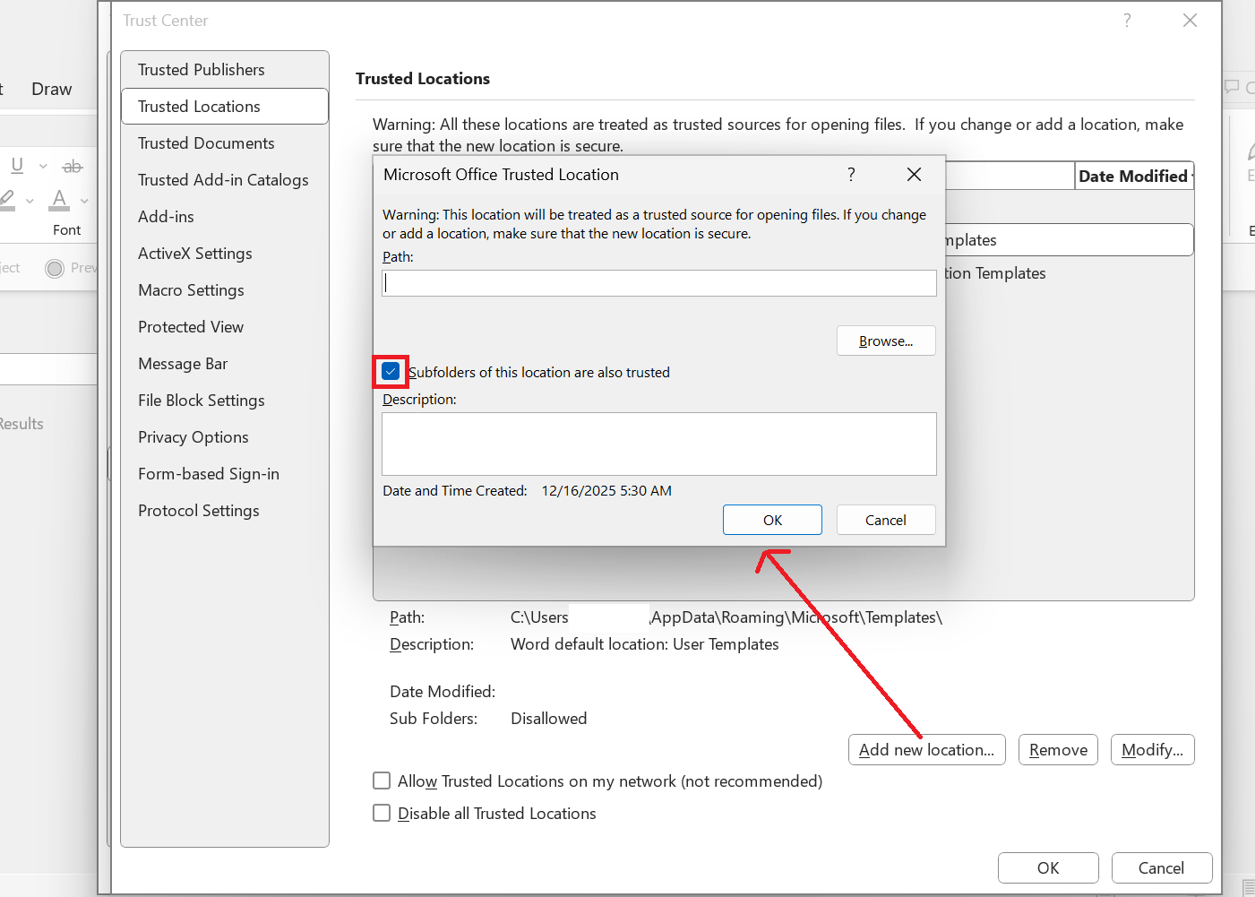Open Trust Center help question mark
Viewport: 1255px width, 897px height.
click(x=1127, y=21)
